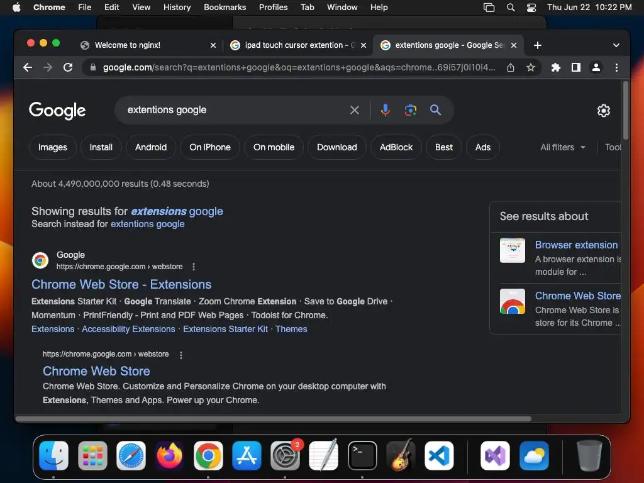The width and height of the screenshot is (644, 483).
Task: Click the Google logo
Action: (57, 110)
